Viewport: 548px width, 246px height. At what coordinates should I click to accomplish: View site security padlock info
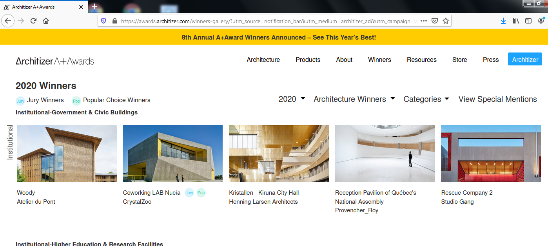114,21
